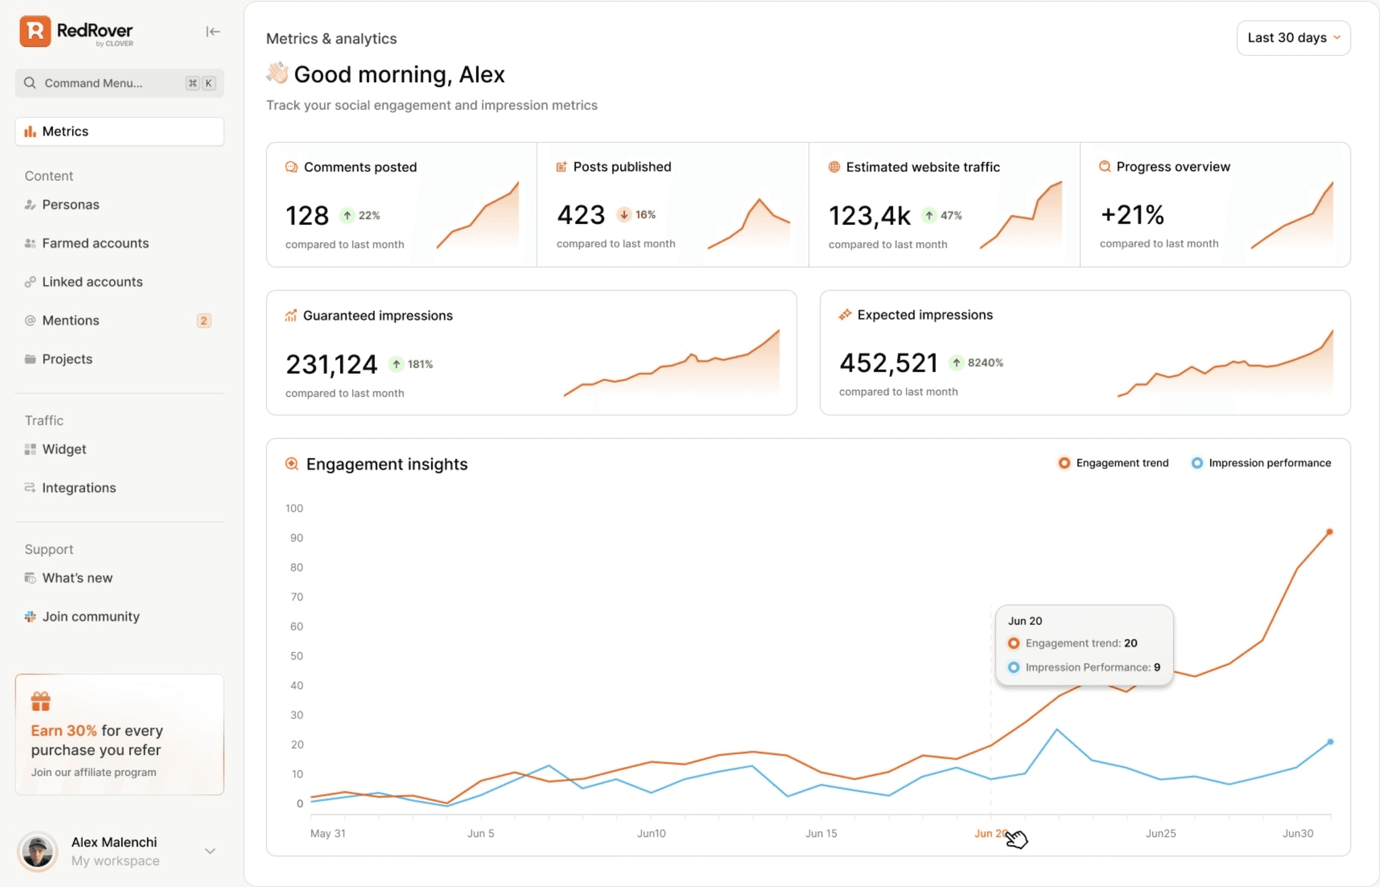Click the Guaranteed impressions chart icon
Viewport: 1380px width, 887px height.
291,316
